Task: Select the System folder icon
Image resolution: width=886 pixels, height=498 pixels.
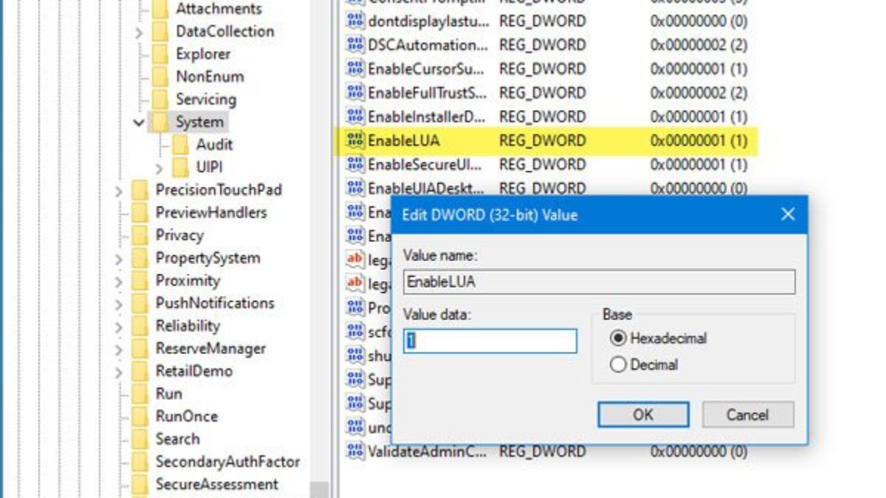Action: (x=159, y=122)
